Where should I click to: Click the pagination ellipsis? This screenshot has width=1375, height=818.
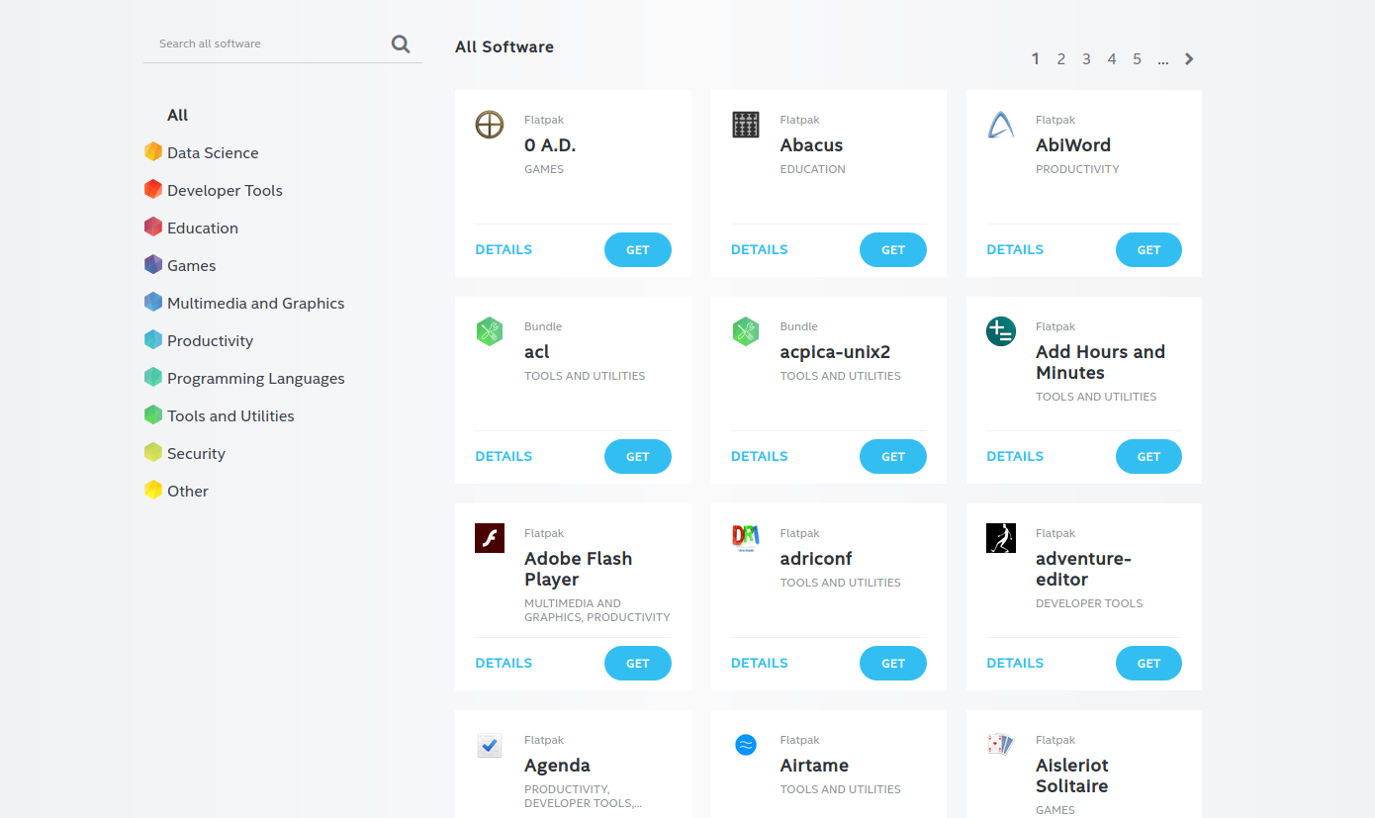pyautogui.click(x=1162, y=61)
